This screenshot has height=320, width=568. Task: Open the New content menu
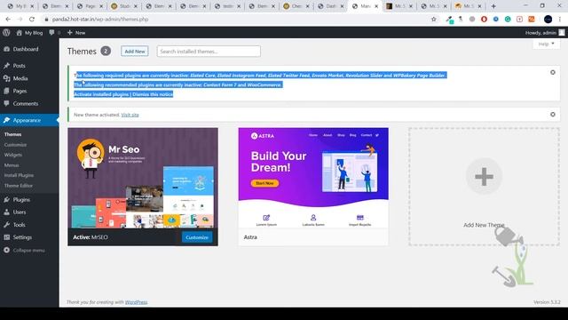pos(76,33)
